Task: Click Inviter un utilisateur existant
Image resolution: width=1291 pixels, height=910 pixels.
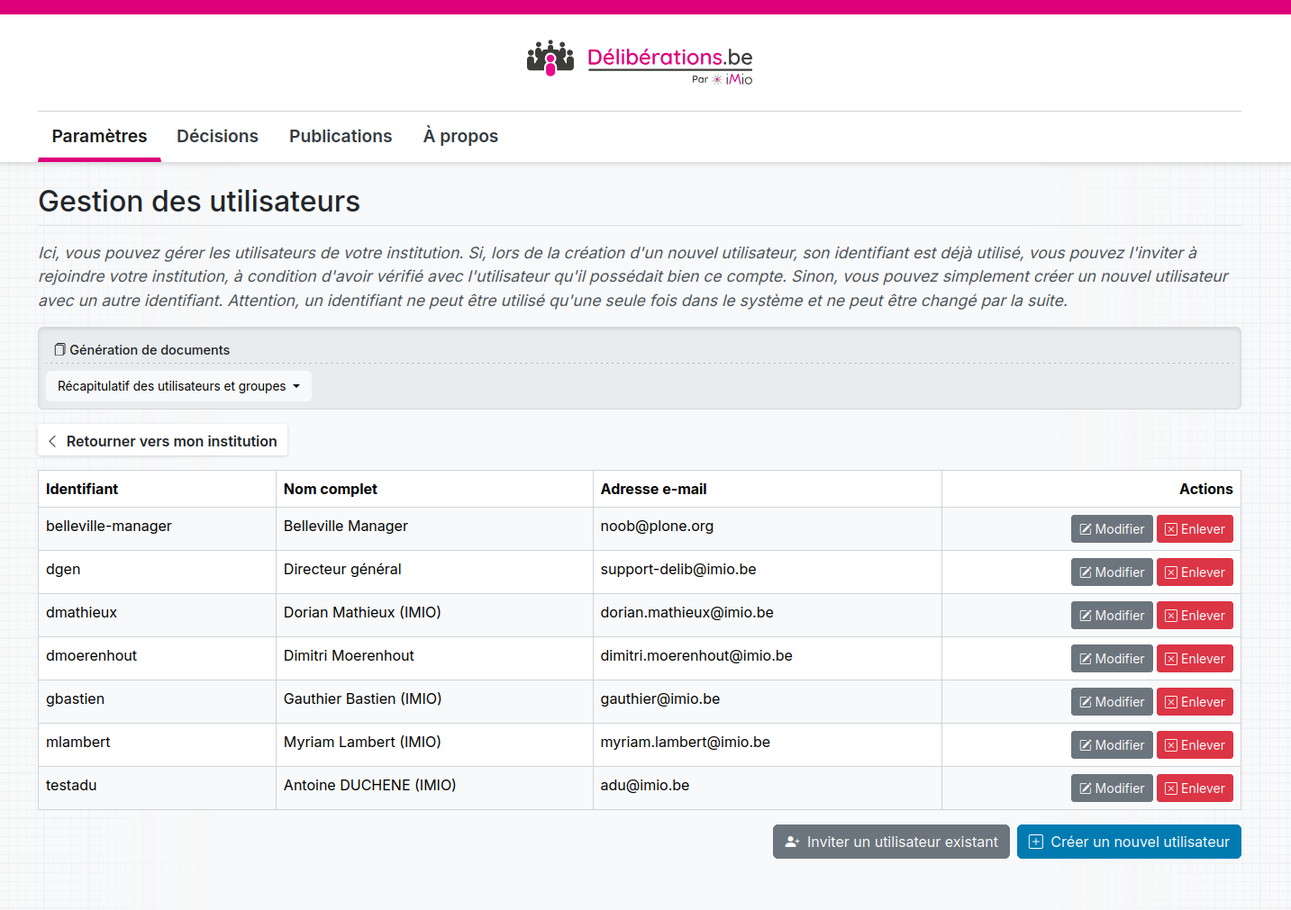Action: point(891,842)
